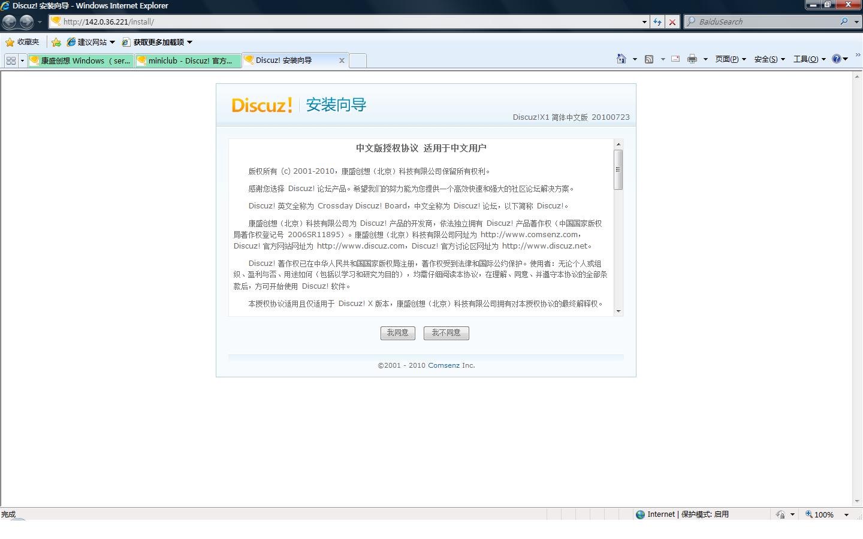This screenshot has height=539, width=863.
Task: Expand the feeds dropdown arrow
Action: (662, 59)
